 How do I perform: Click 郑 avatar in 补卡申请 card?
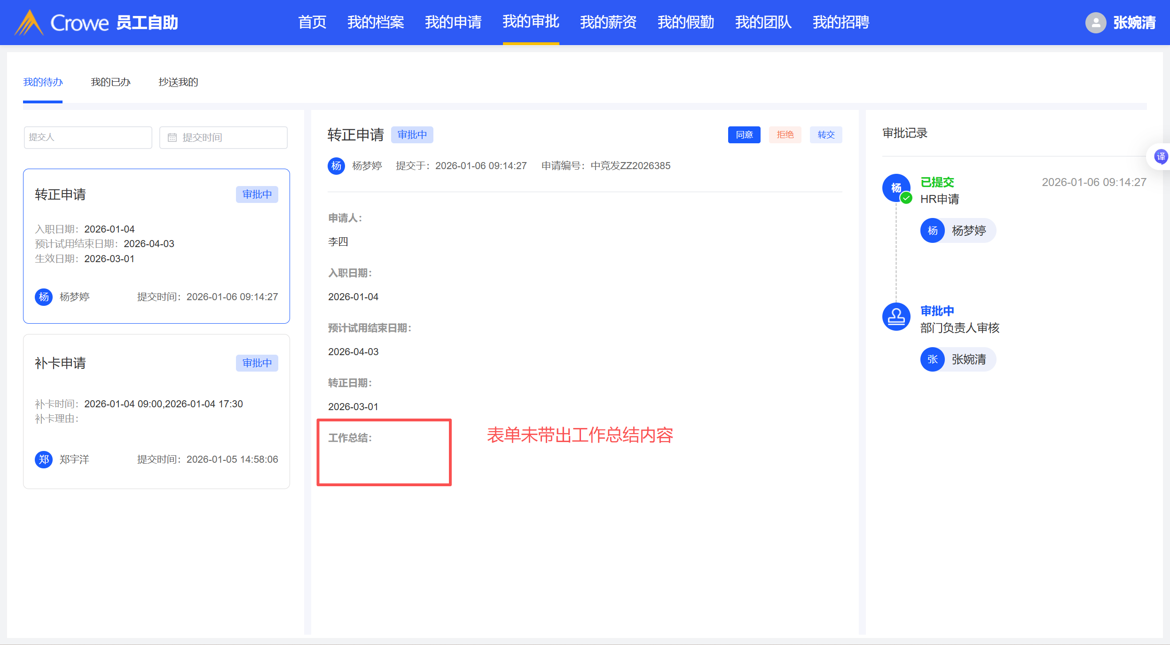[x=44, y=459]
